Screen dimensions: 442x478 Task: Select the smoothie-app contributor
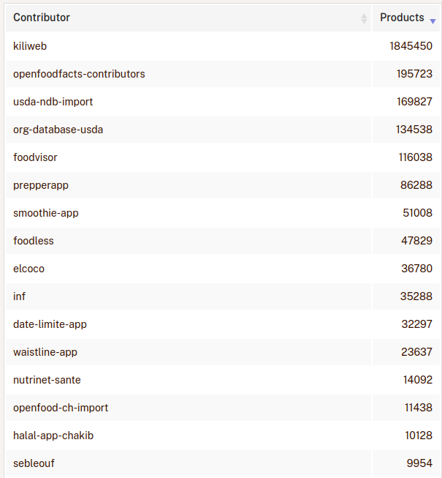[x=46, y=213]
